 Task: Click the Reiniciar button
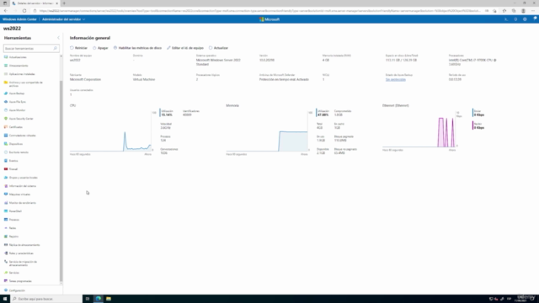(x=78, y=48)
